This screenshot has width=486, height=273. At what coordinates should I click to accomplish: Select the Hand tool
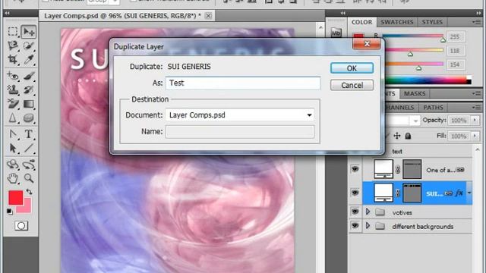pos(13,178)
